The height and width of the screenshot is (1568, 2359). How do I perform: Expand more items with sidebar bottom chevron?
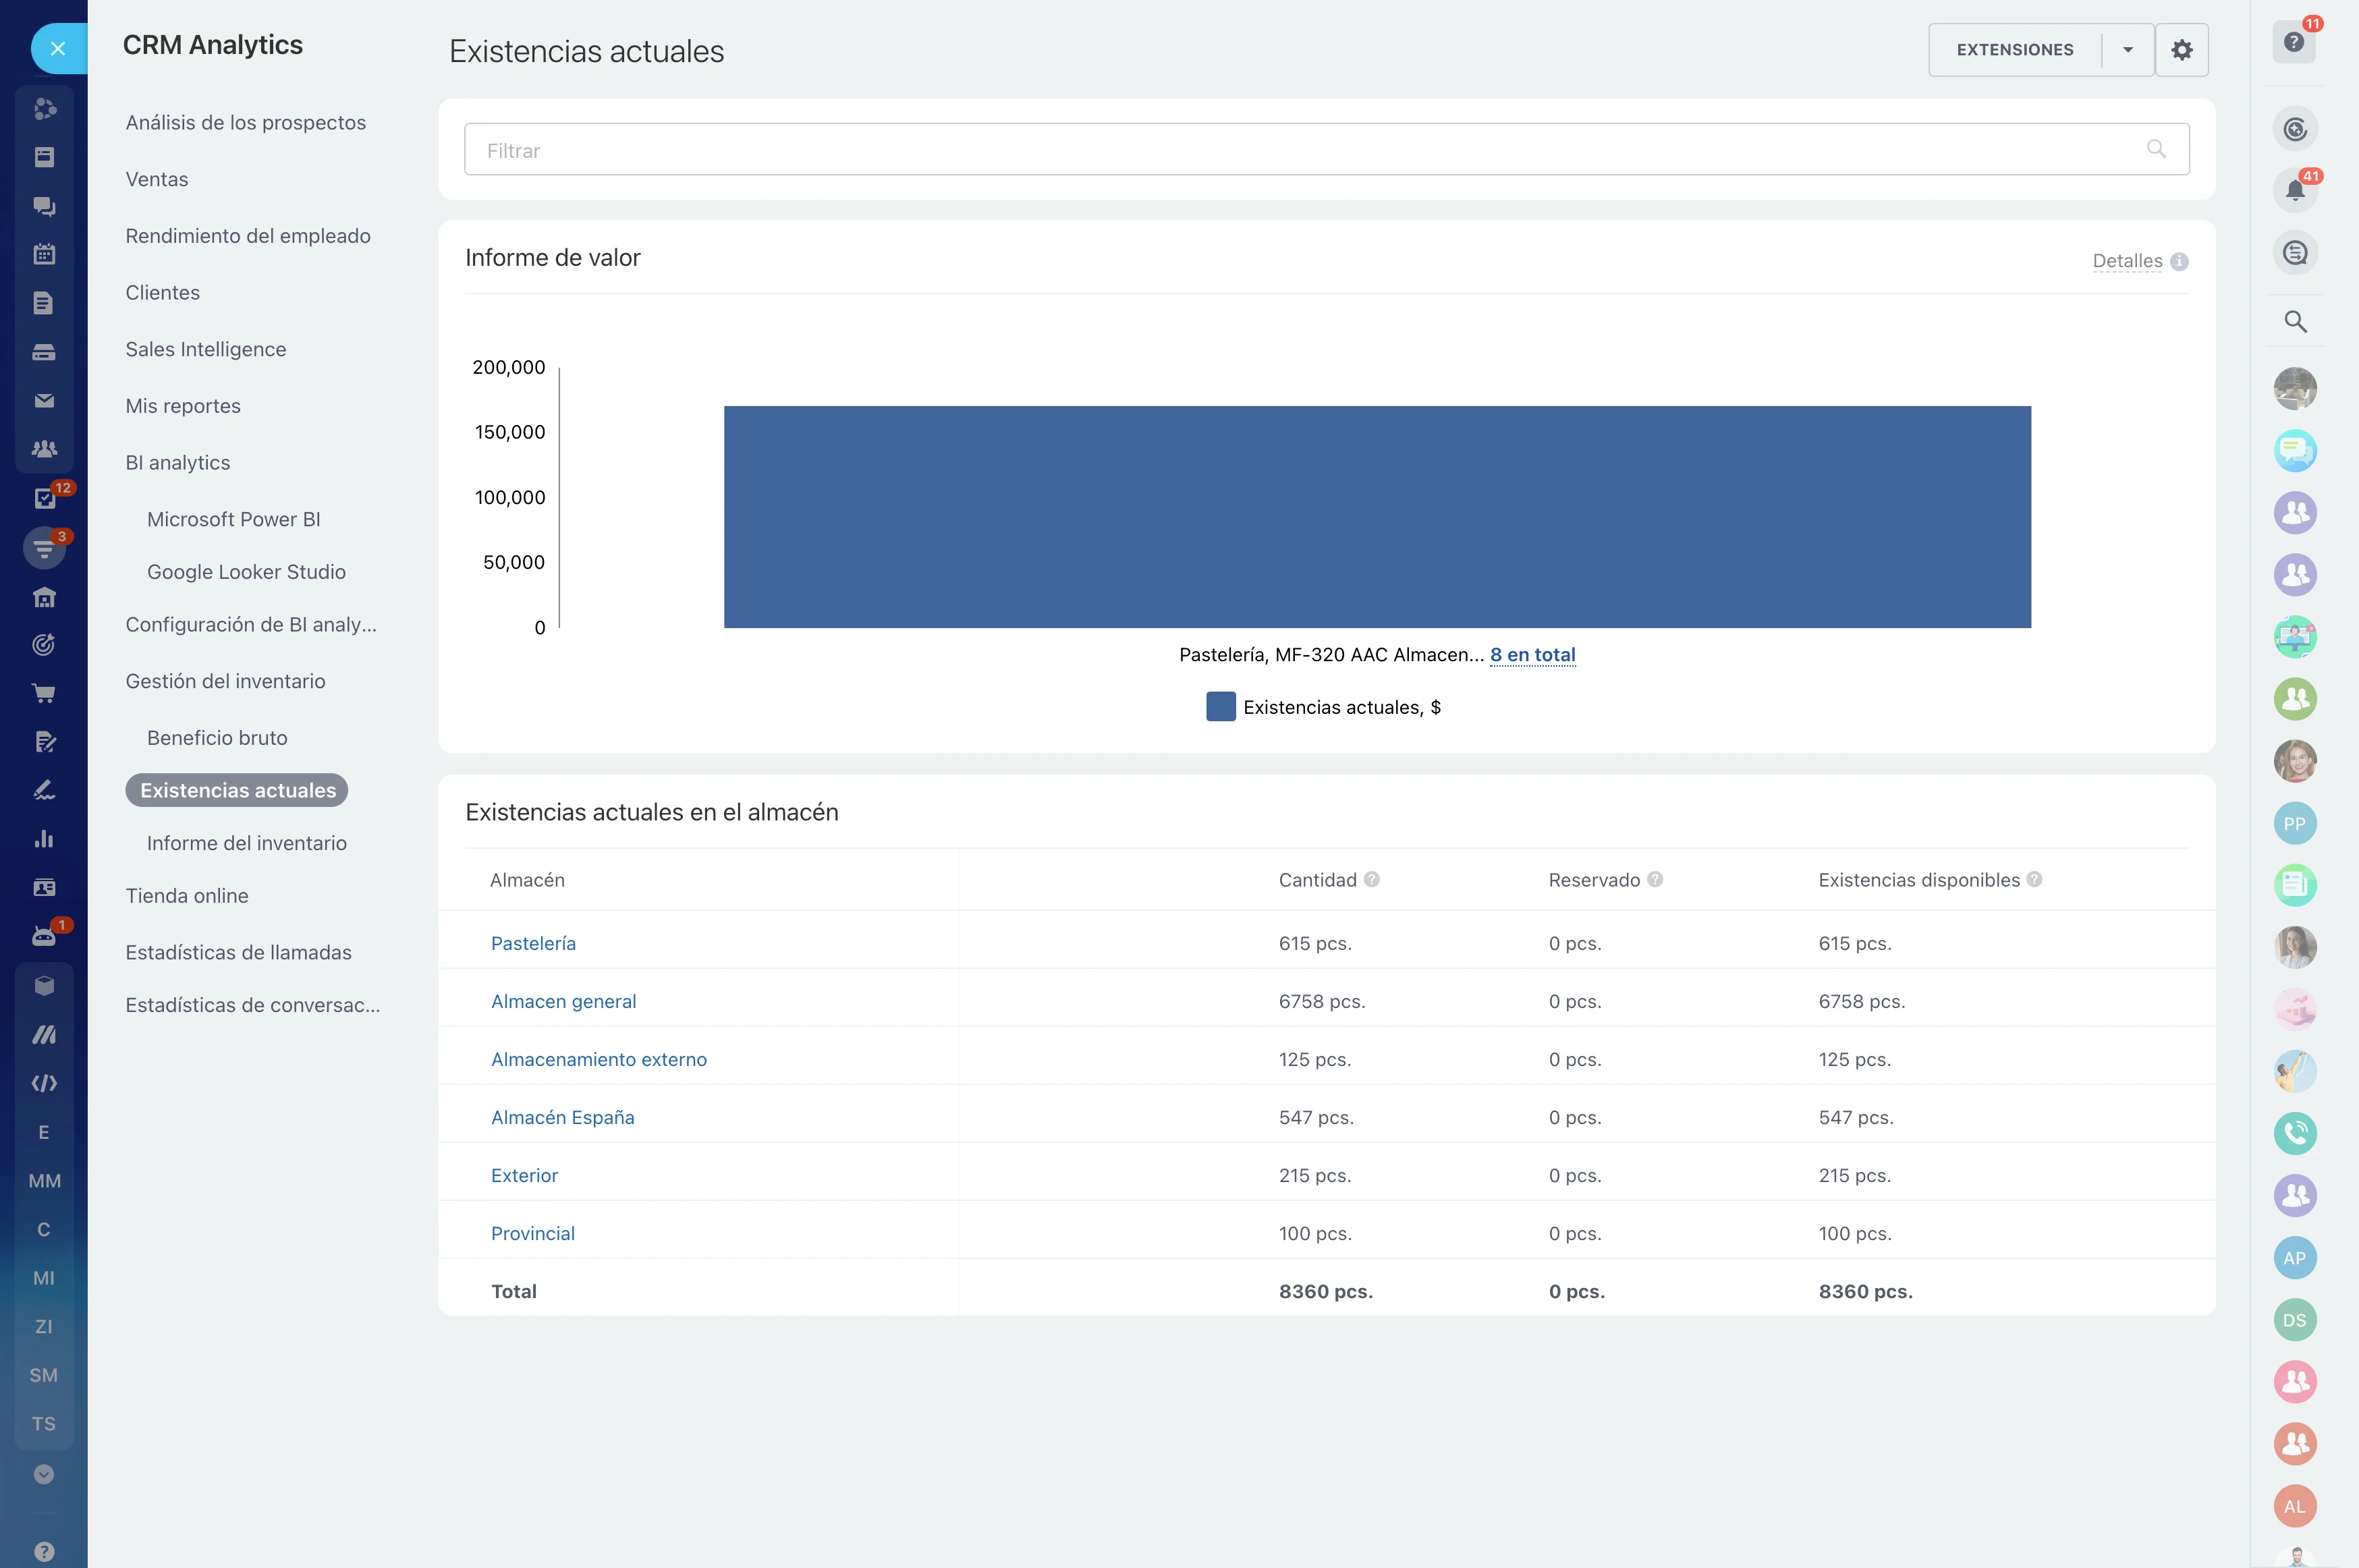click(x=44, y=1474)
